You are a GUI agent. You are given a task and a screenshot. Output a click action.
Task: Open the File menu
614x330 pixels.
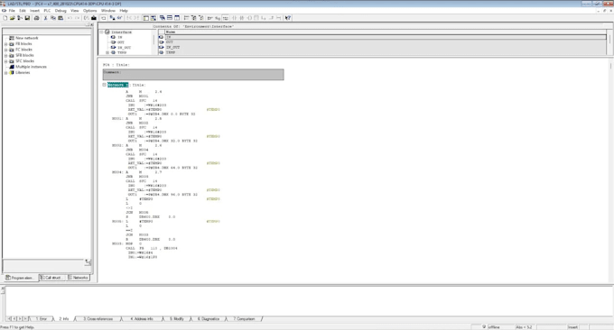click(12, 11)
